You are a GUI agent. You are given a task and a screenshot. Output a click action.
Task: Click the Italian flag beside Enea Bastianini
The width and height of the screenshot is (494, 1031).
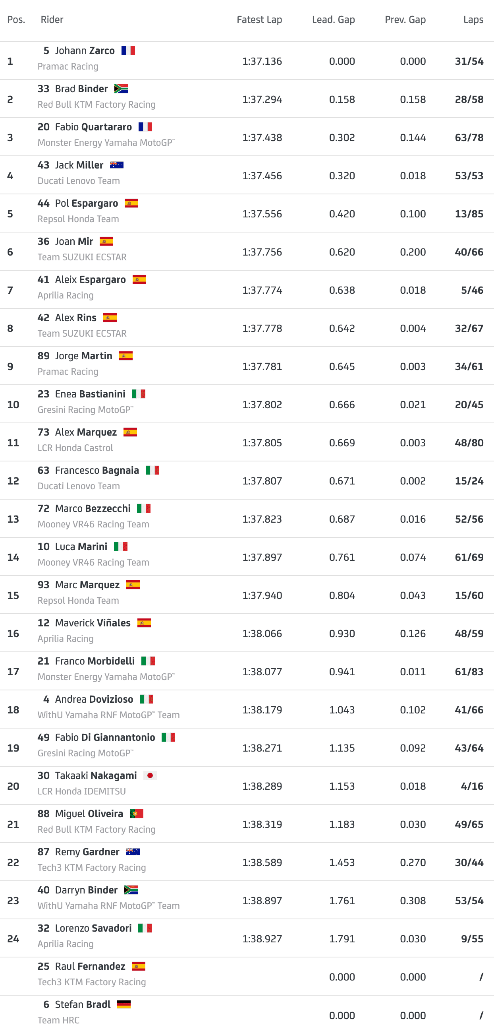point(139,394)
